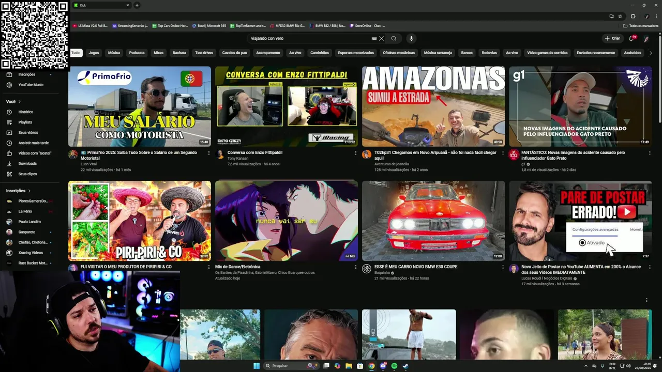This screenshot has width=662, height=372.
Task: Open Inscrições feed in sidebar
Action: 26,74
